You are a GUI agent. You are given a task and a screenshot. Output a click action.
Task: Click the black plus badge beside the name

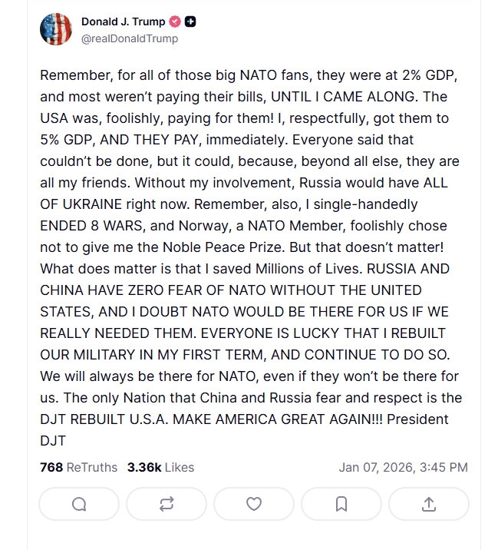(190, 22)
